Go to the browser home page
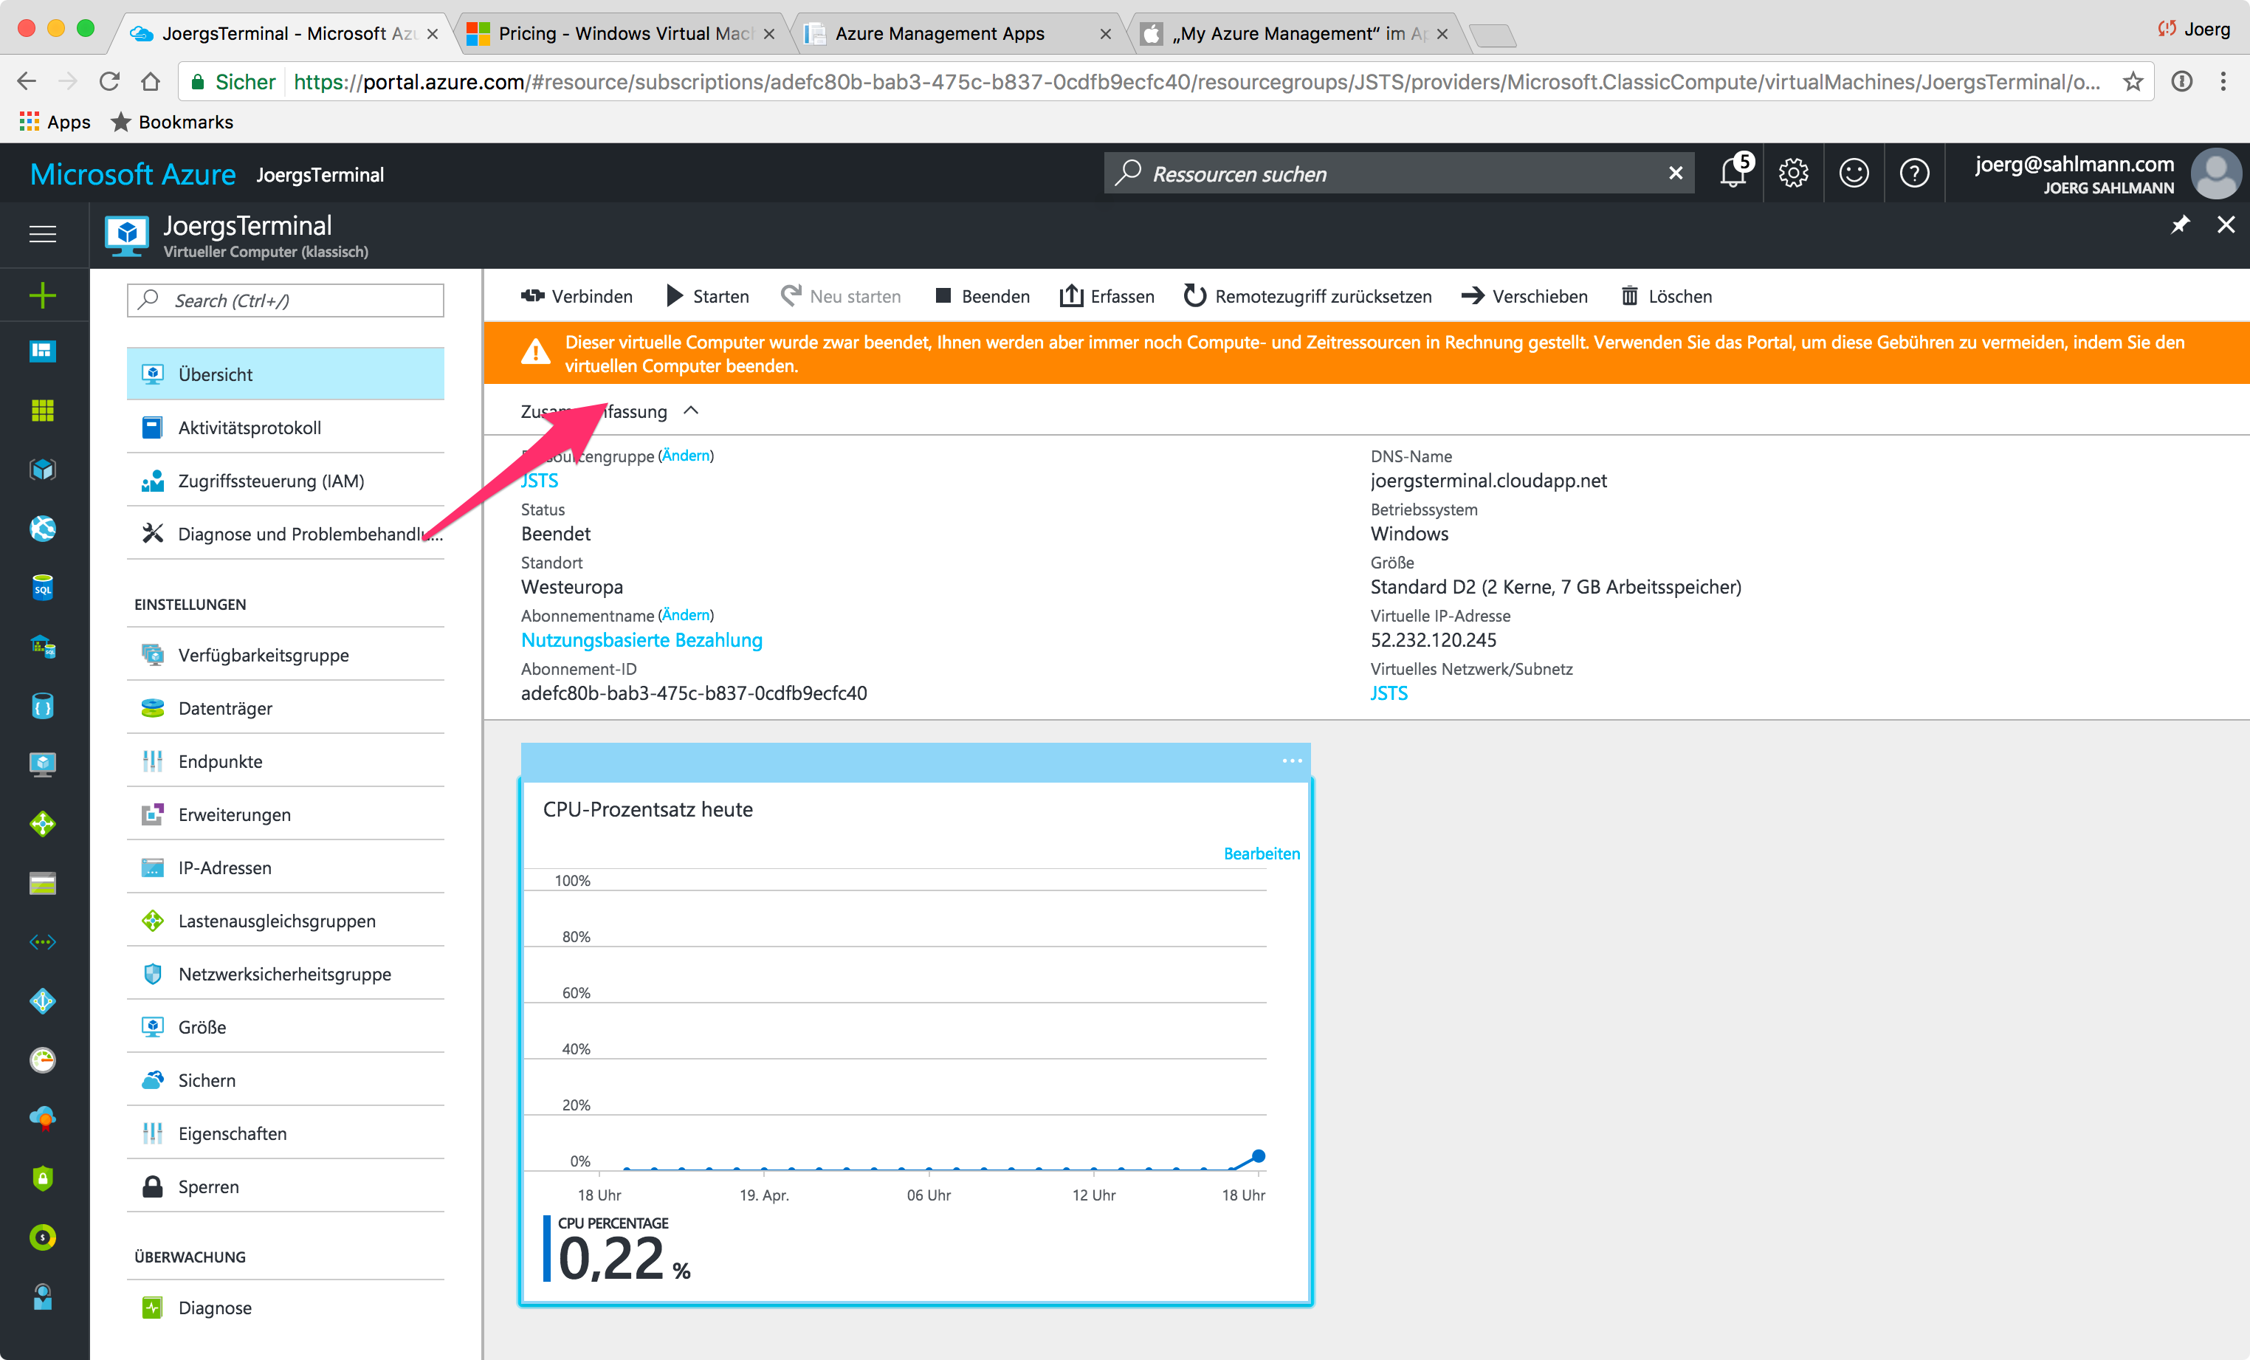This screenshot has height=1360, width=2250. [x=151, y=81]
